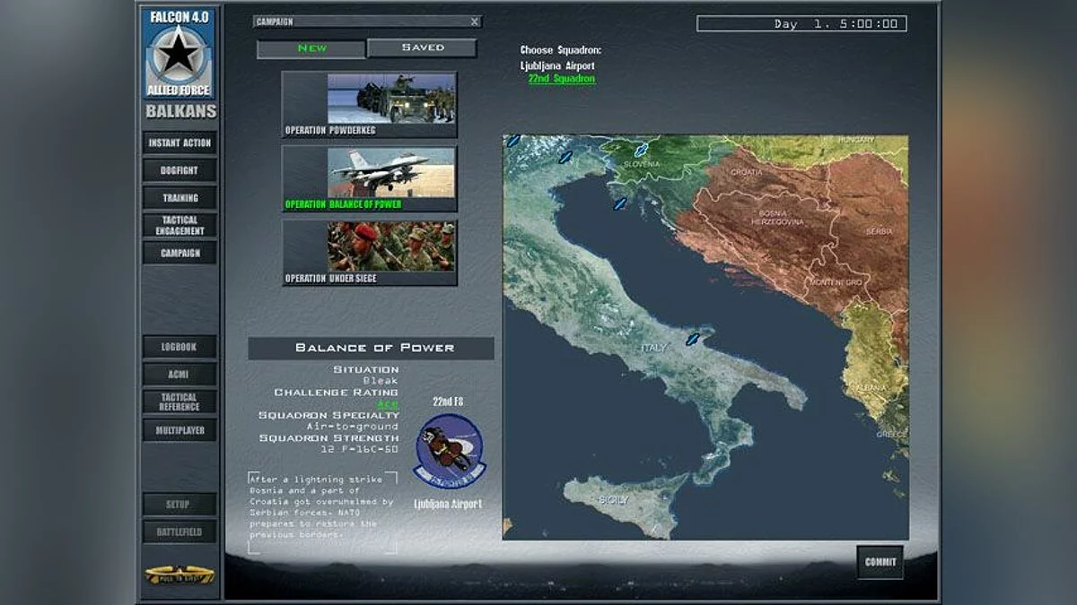Select the airbase icon on the Istrian coast
The width and height of the screenshot is (1077, 605).
pos(619,204)
